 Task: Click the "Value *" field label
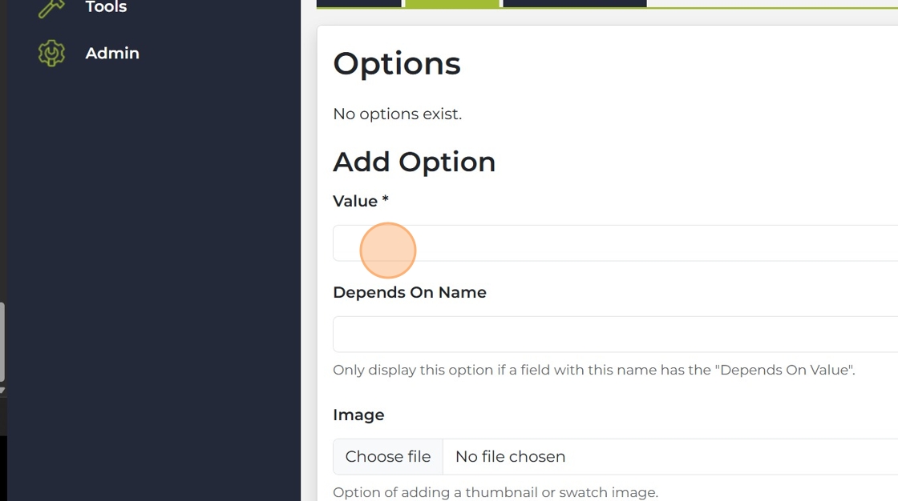[x=360, y=201]
